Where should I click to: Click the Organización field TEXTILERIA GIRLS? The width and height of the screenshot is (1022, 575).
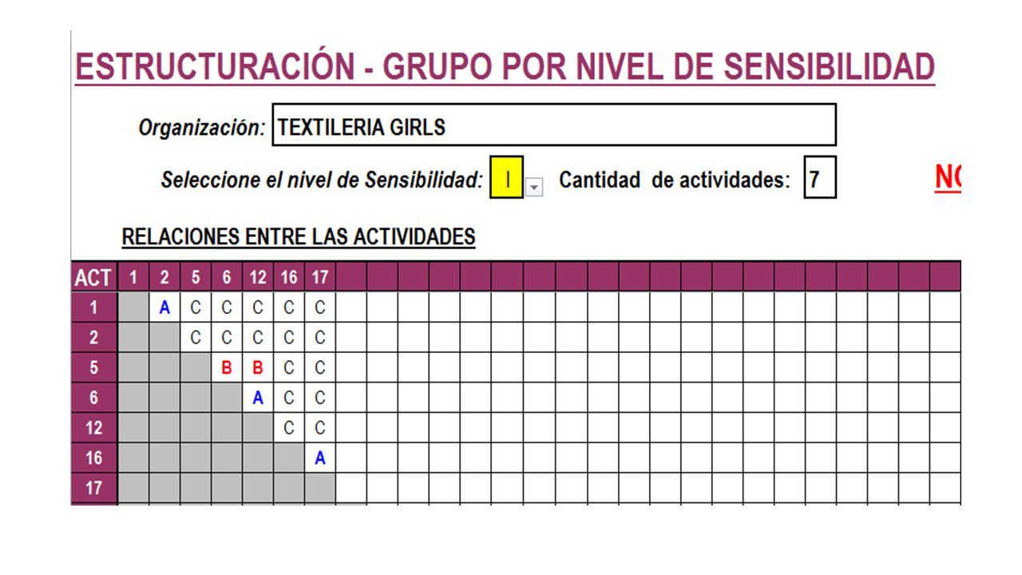[x=554, y=125]
